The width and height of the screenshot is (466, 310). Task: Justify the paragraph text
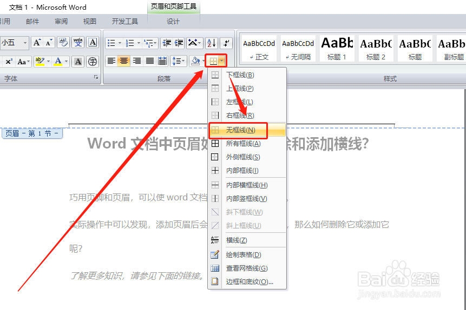[x=150, y=62]
